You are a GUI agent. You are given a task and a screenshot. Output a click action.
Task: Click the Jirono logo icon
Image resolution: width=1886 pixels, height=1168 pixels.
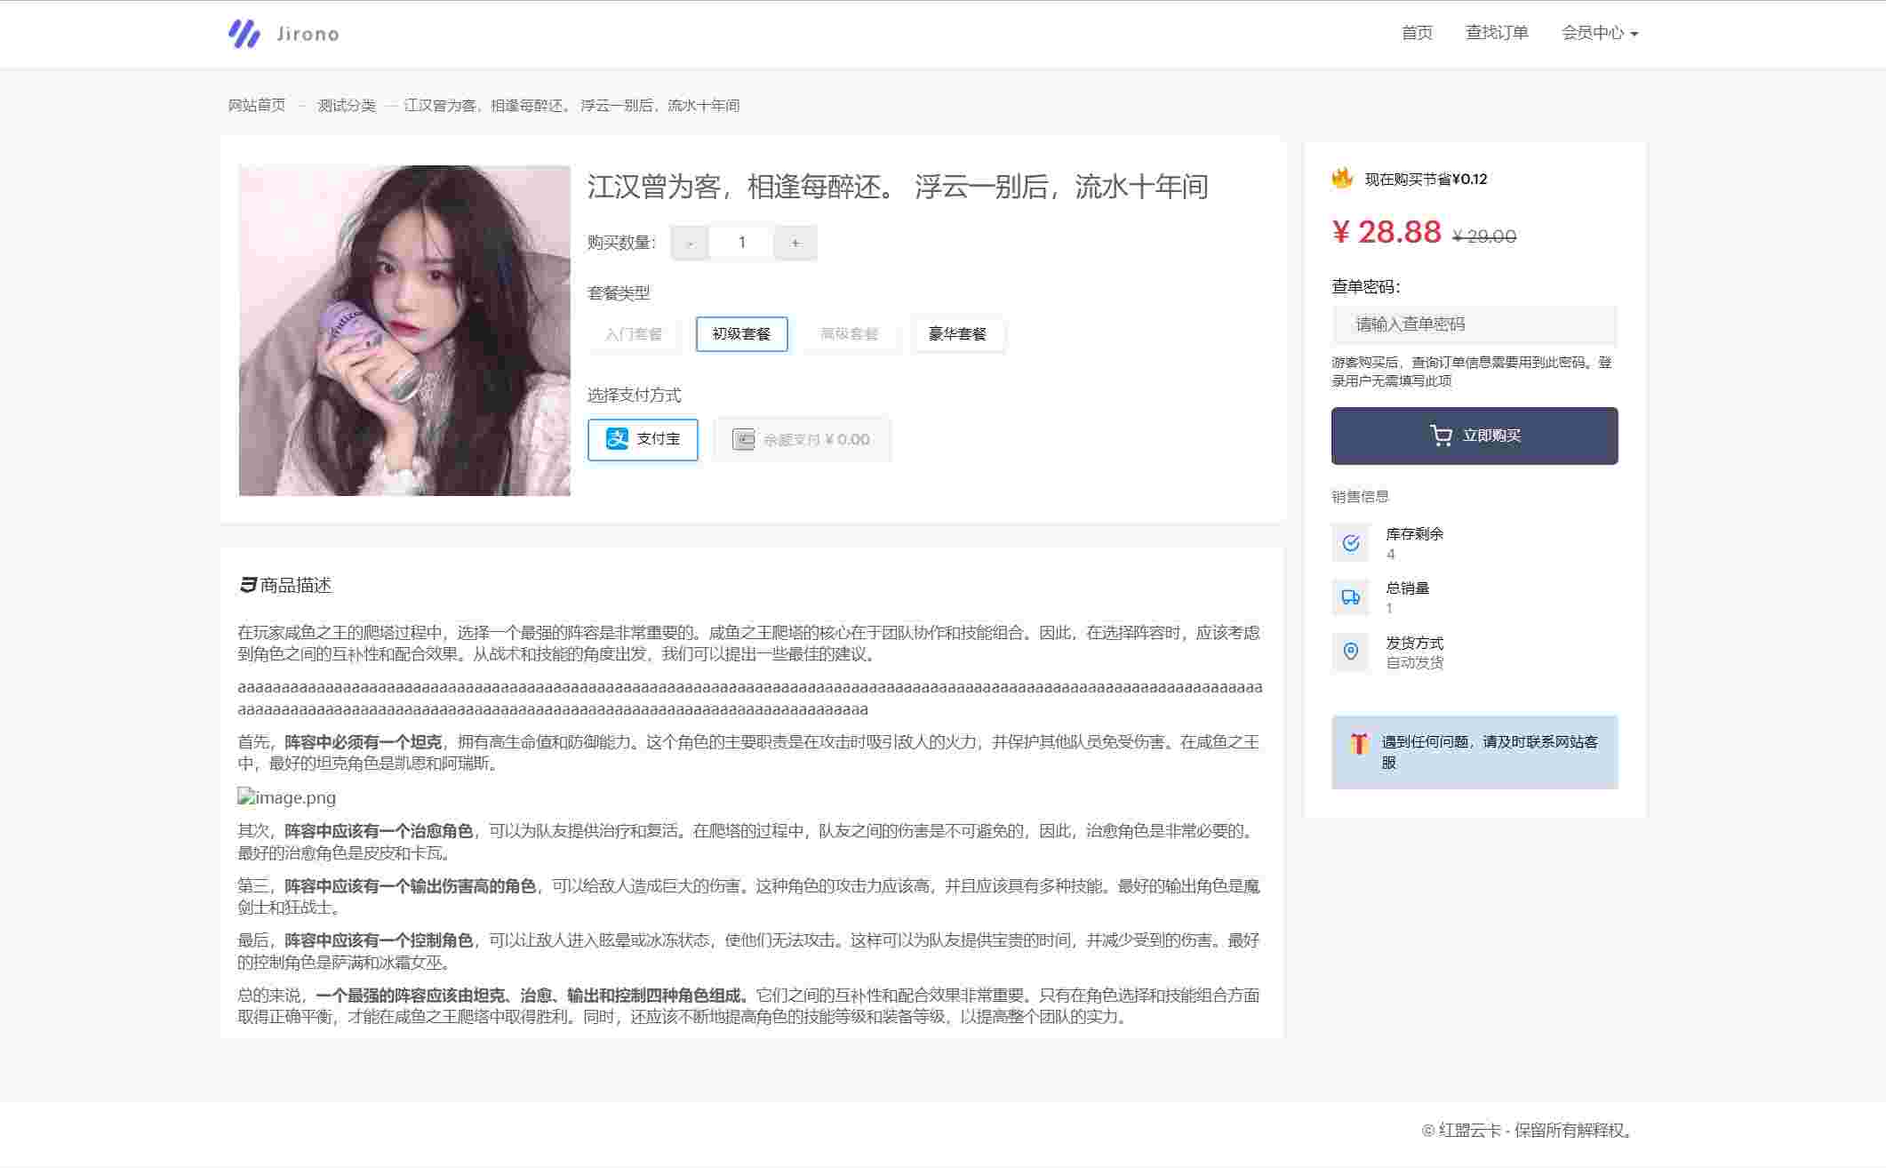point(242,33)
